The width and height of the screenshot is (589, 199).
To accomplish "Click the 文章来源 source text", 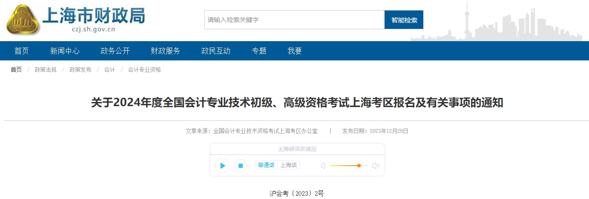I will click(x=251, y=131).
